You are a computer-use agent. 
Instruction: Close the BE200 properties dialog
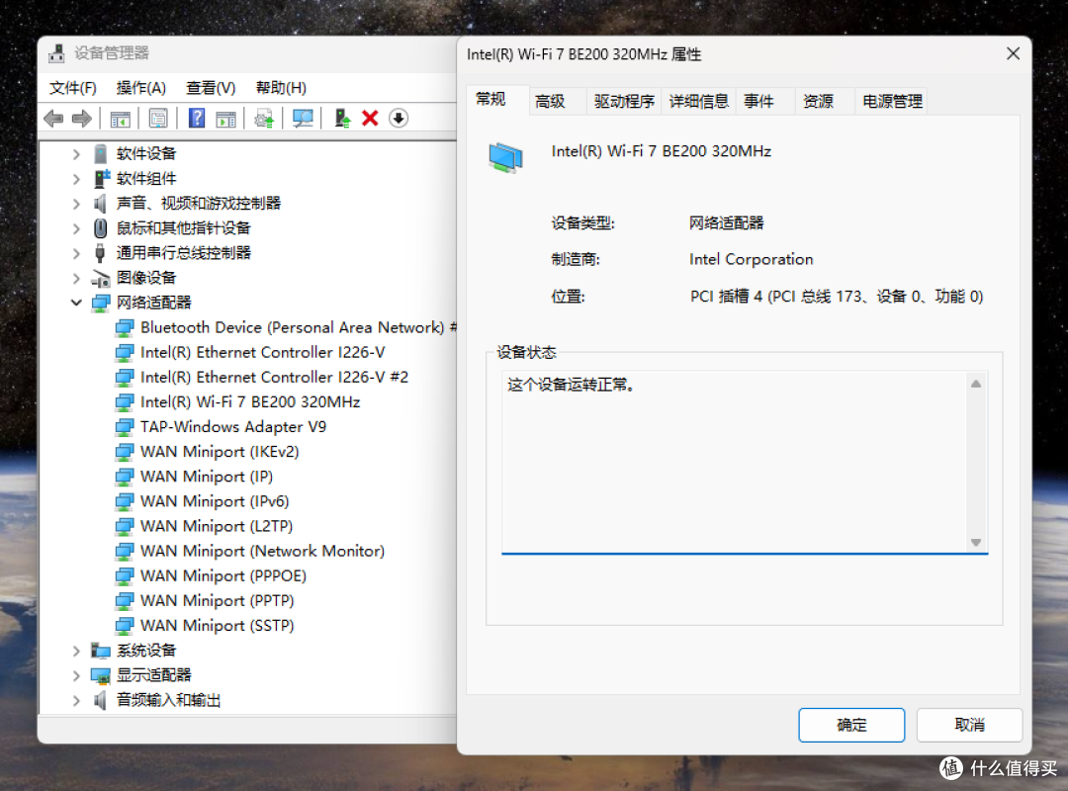(x=1013, y=53)
